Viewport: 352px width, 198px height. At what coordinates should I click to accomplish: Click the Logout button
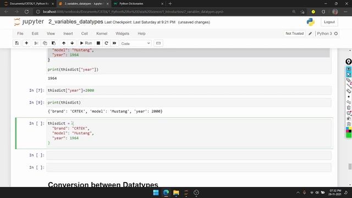point(329,22)
